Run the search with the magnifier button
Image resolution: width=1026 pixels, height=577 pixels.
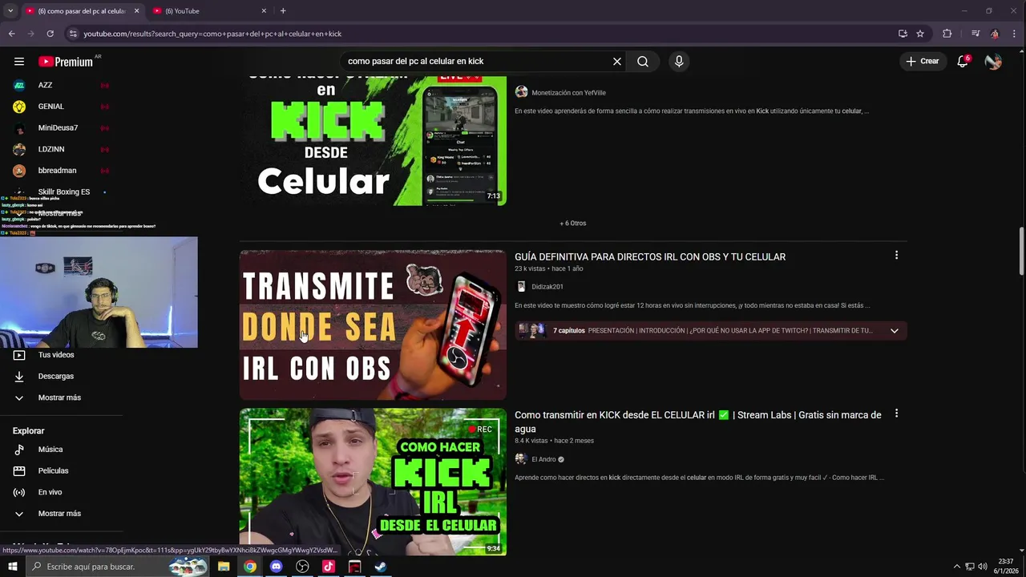(x=643, y=61)
